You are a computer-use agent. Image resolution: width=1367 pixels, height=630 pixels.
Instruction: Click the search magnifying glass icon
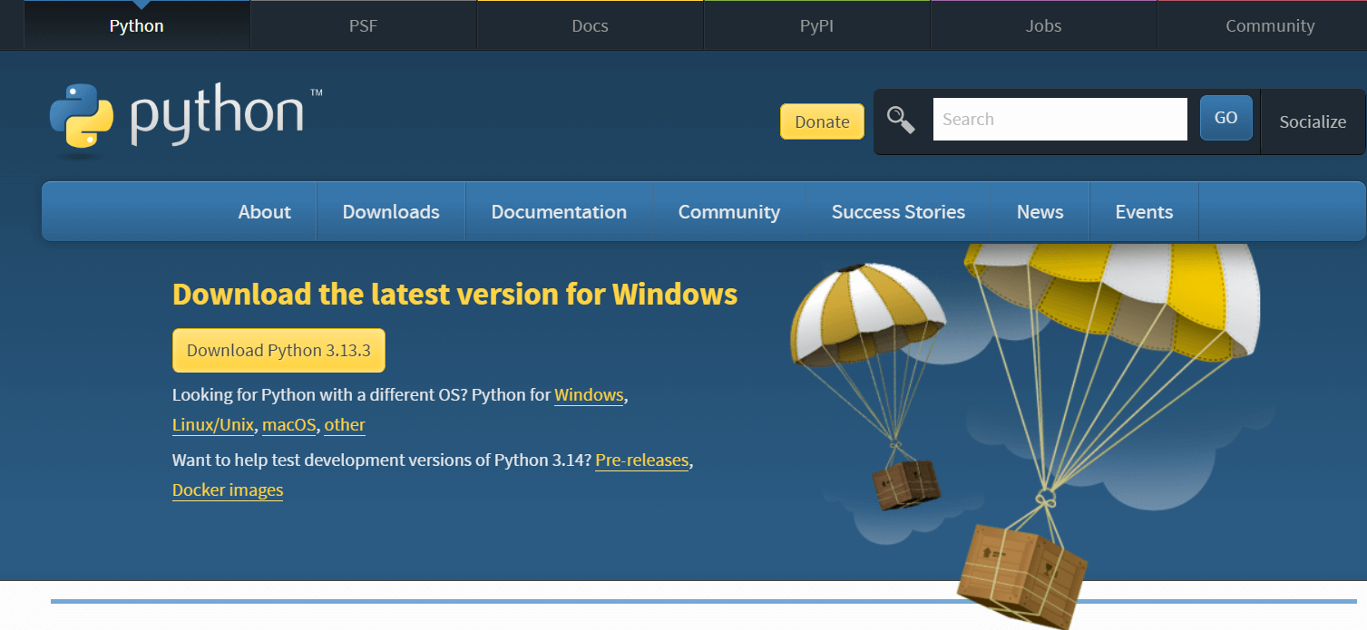(x=901, y=119)
